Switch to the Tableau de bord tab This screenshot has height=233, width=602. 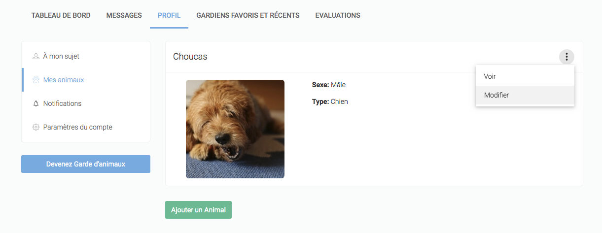click(61, 15)
